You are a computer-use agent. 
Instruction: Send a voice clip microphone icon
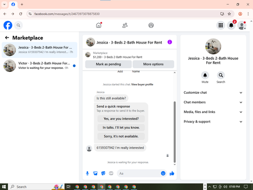pyautogui.click(x=88, y=173)
